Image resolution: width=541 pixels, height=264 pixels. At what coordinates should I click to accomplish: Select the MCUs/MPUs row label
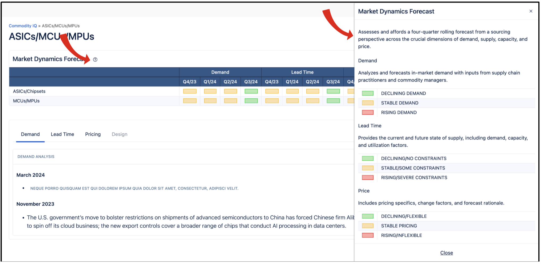(x=26, y=101)
